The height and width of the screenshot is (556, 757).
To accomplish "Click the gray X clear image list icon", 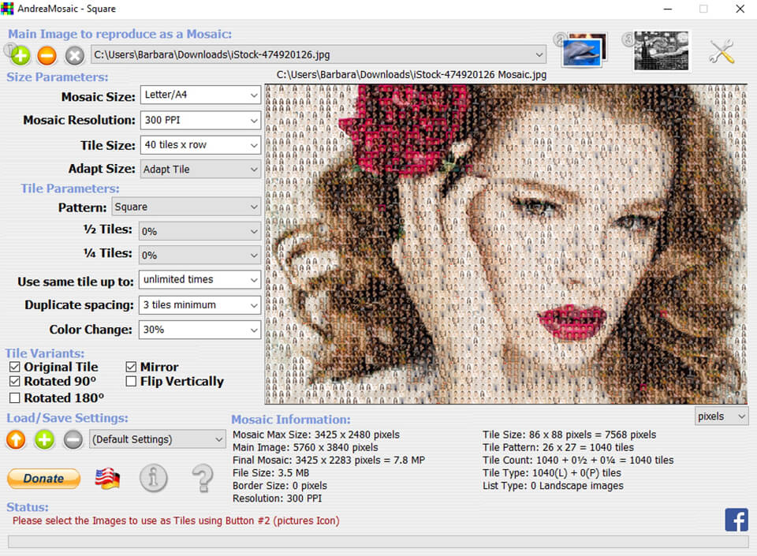I will coord(74,56).
